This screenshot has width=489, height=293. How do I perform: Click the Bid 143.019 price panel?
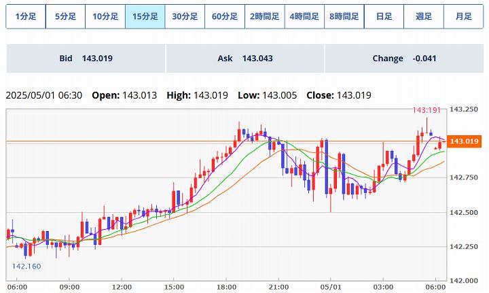86,58
